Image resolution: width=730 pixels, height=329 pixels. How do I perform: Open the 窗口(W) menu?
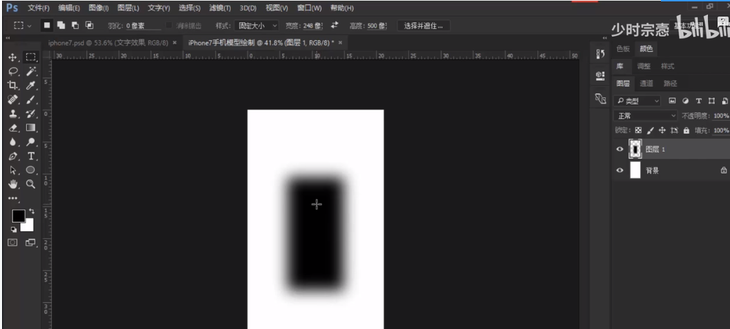pyautogui.click(x=310, y=8)
